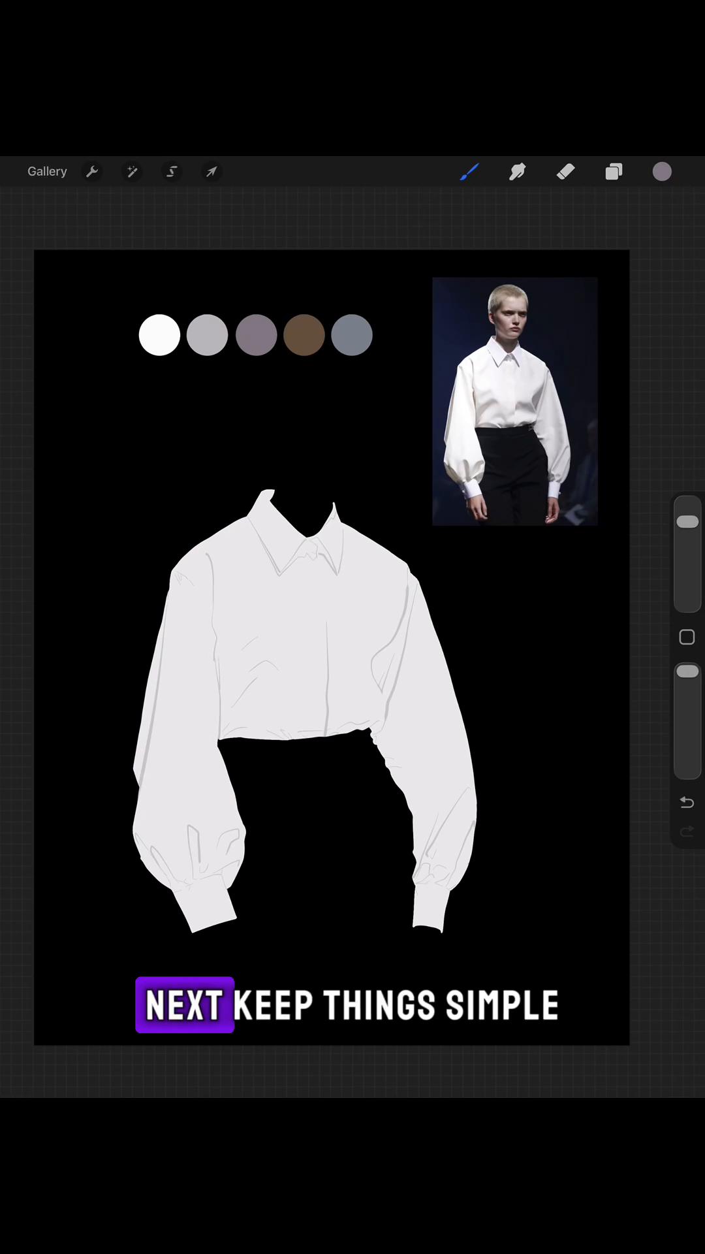Click the white shirt drawing on canvas
The image size is (705, 1254).
(305, 711)
